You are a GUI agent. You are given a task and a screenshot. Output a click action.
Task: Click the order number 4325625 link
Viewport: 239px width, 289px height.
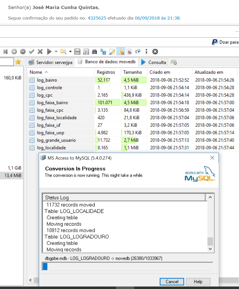click(97, 18)
